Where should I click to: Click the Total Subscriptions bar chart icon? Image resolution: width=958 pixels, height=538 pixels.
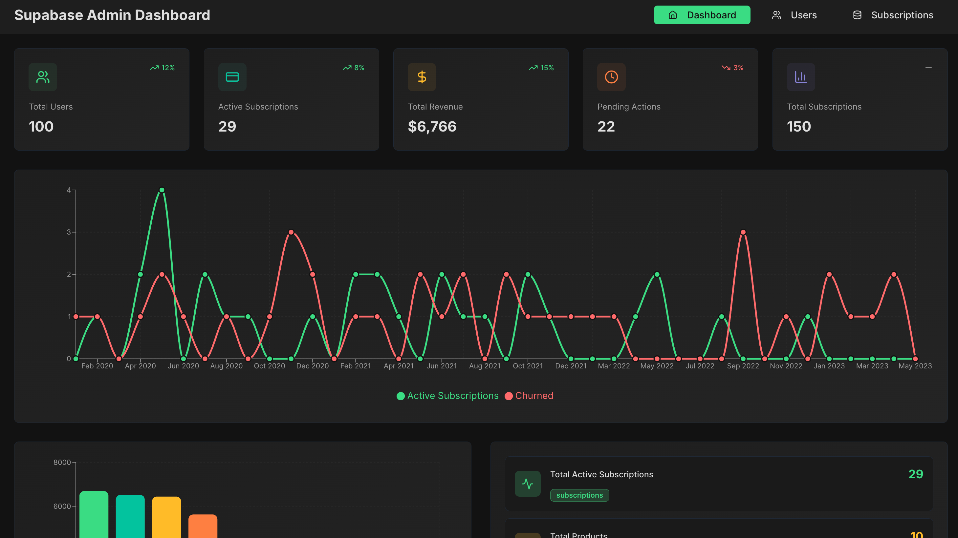(x=800, y=77)
